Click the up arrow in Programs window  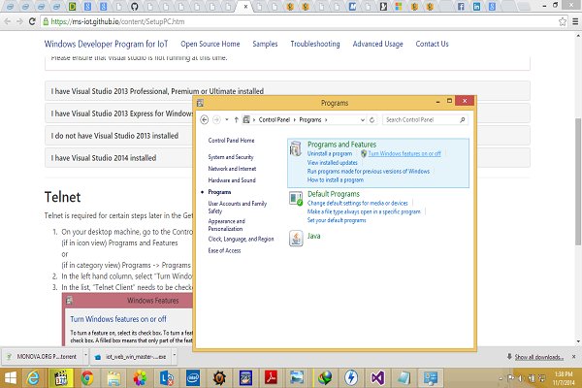tap(236, 119)
